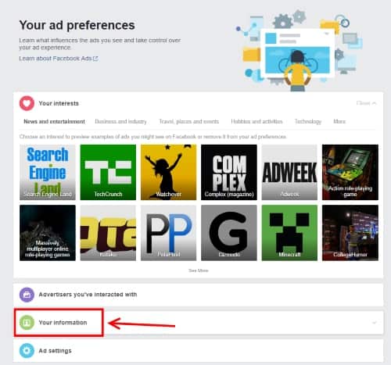Click the green Your information icon
Viewport: 391px width, 365px height.
[x=27, y=323]
